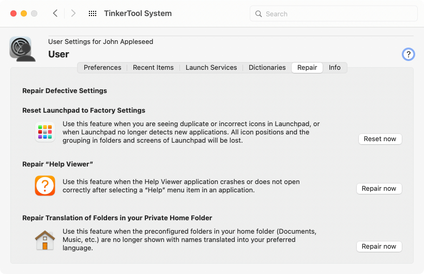
Task: Minimize the window with the yellow button
Action: pos(24,13)
